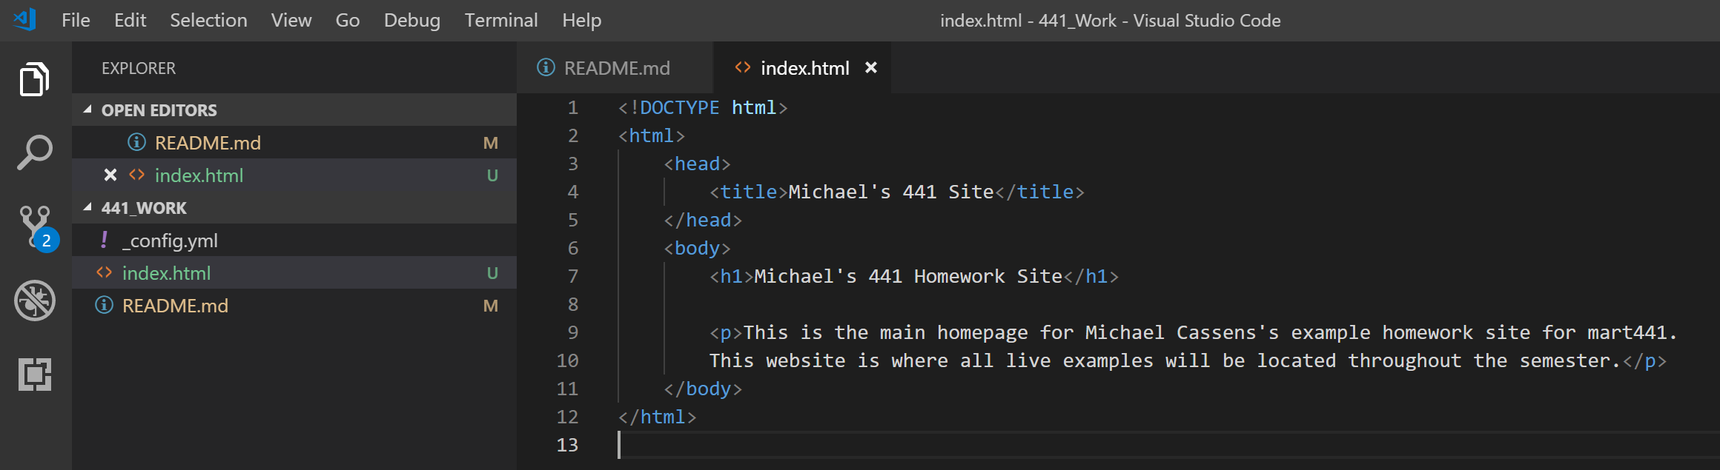Image resolution: width=1720 pixels, height=470 pixels.
Task: Open the Edit menu
Action: (x=130, y=20)
